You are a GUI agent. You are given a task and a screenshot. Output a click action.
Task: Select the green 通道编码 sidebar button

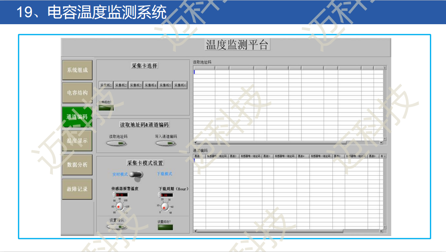77,117
